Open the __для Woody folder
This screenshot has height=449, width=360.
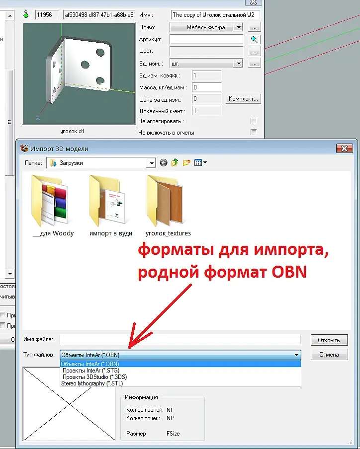click(53, 206)
